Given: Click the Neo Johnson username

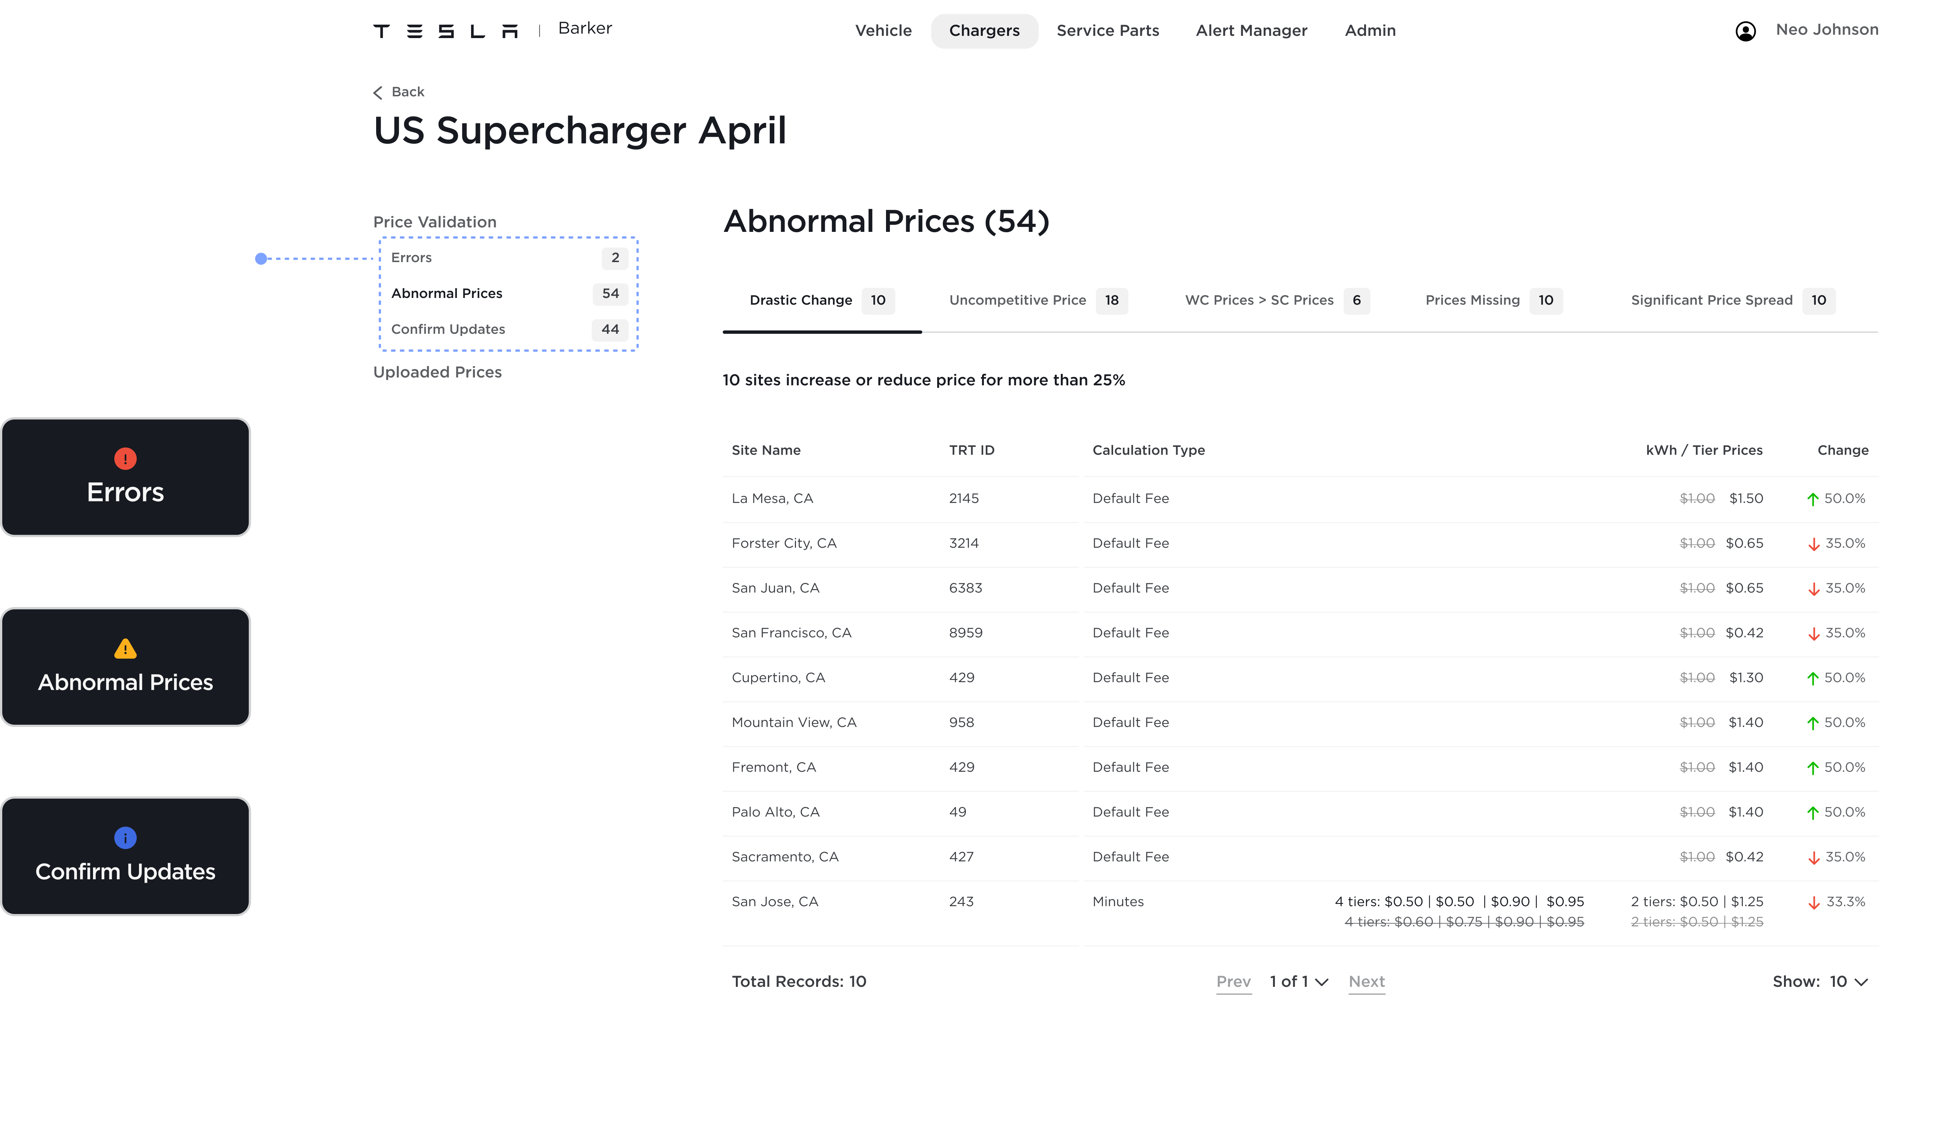Looking at the screenshot, I should [x=1826, y=29].
